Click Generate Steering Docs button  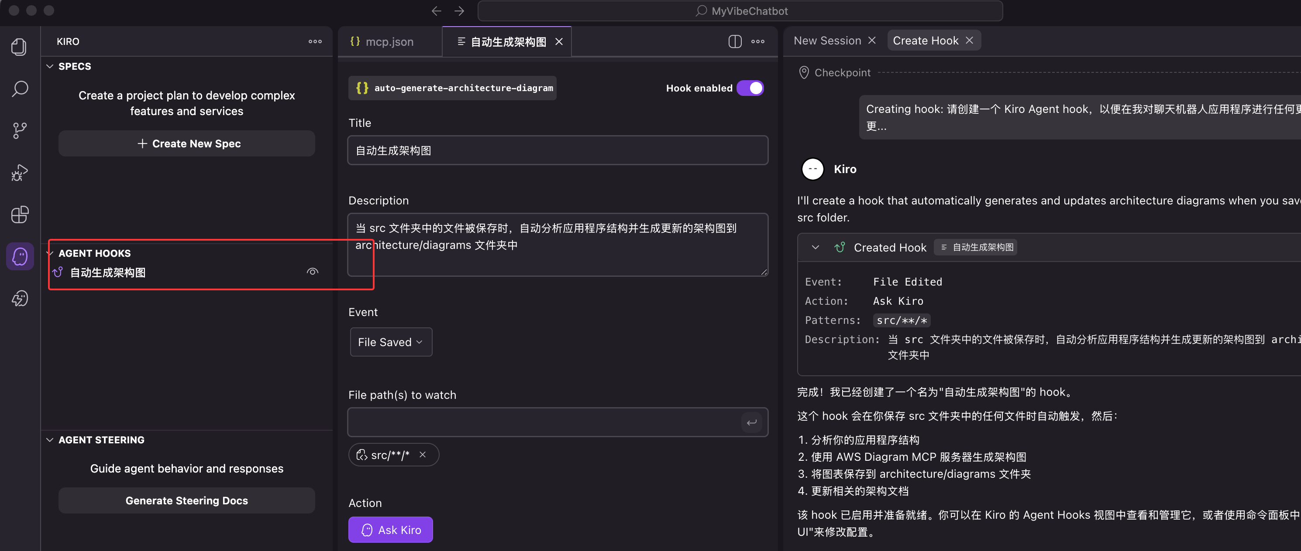[186, 500]
